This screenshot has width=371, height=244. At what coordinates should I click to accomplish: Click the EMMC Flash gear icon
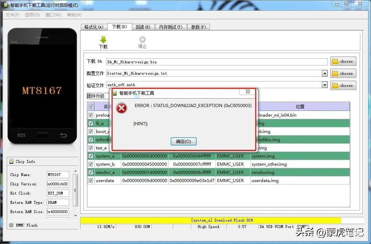11,225
